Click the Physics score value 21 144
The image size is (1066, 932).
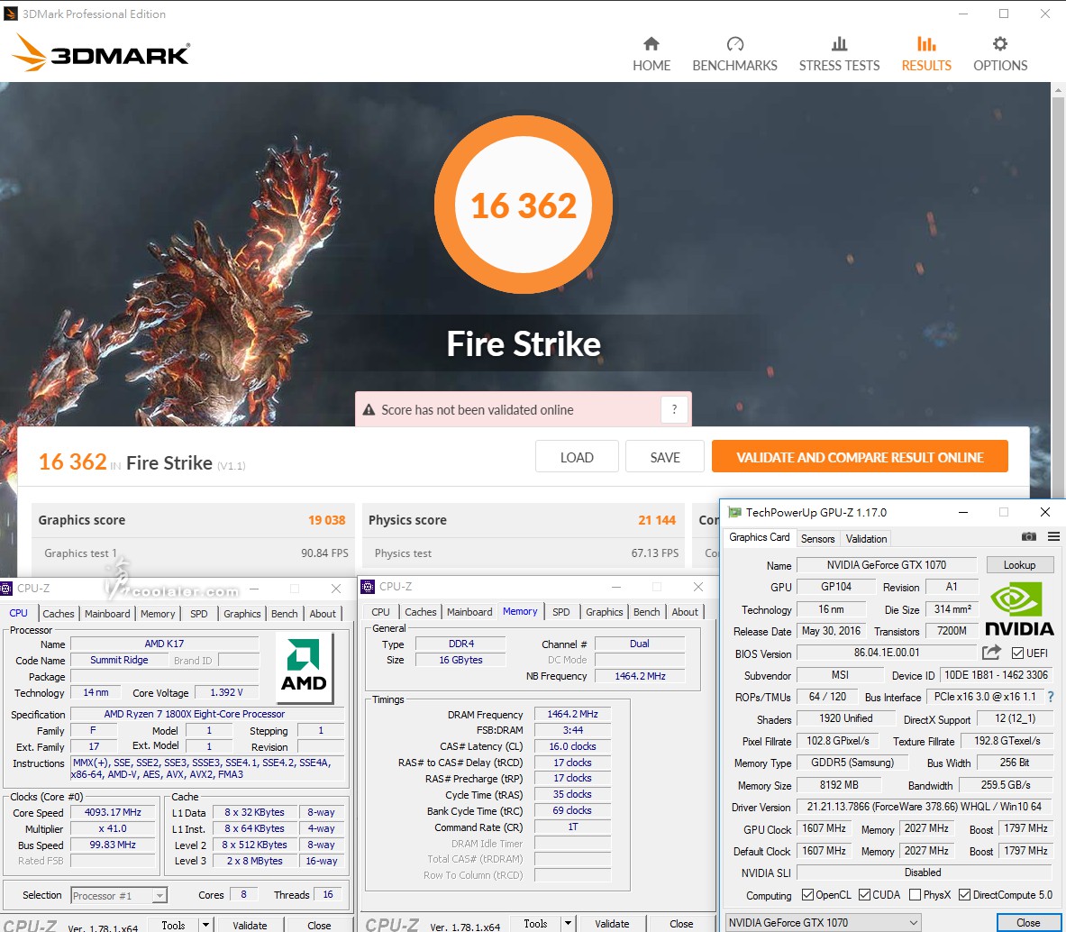coord(657,520)
